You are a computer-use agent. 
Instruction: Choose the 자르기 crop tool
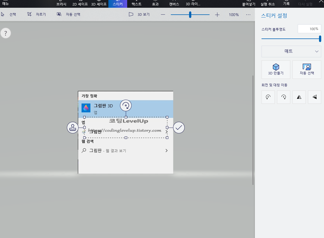(36, 14)
